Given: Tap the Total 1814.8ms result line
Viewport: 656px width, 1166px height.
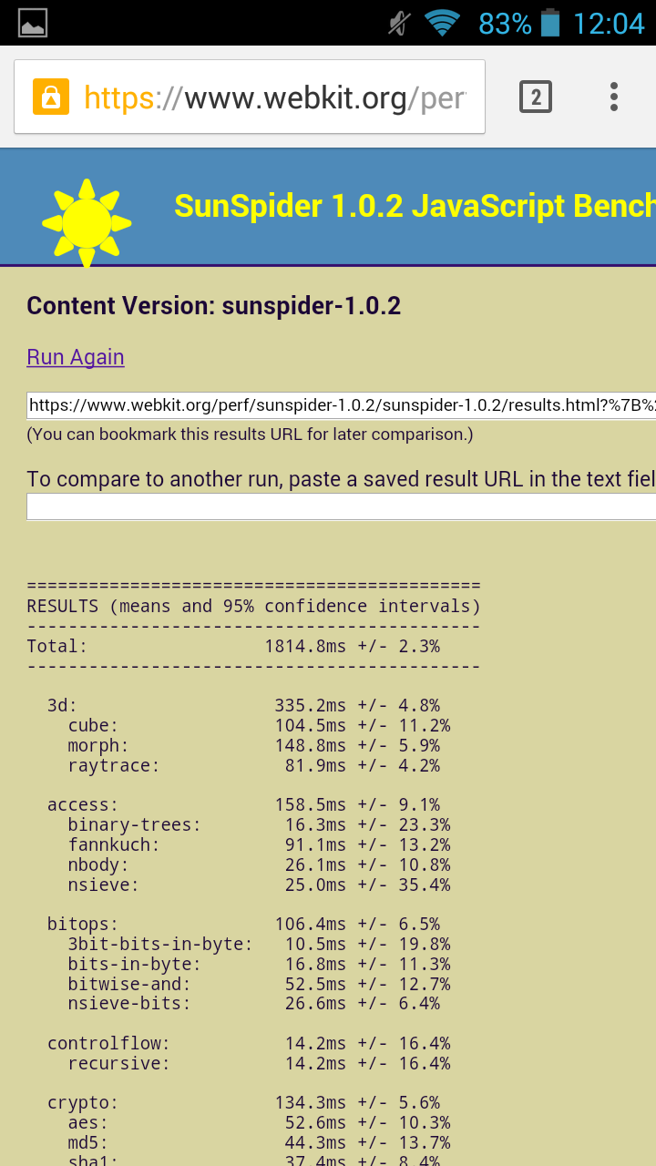Looking at the screenshot, I should pyautogui.click(x=233, y=647).
